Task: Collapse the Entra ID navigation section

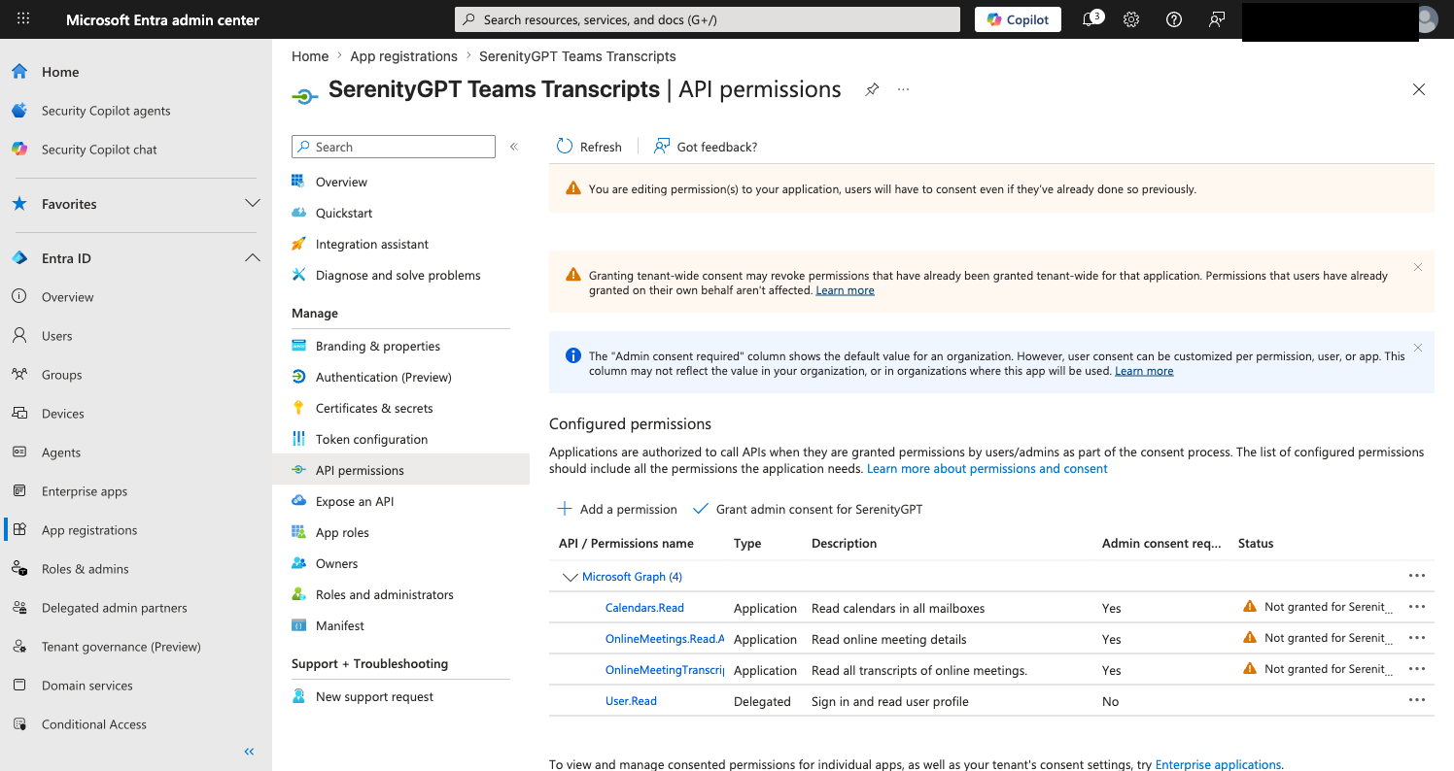Action: (x=253, y=258)
